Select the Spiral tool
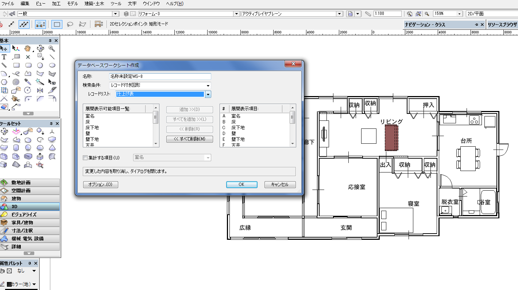The image size is (518, 290). (x=16, y=81)
